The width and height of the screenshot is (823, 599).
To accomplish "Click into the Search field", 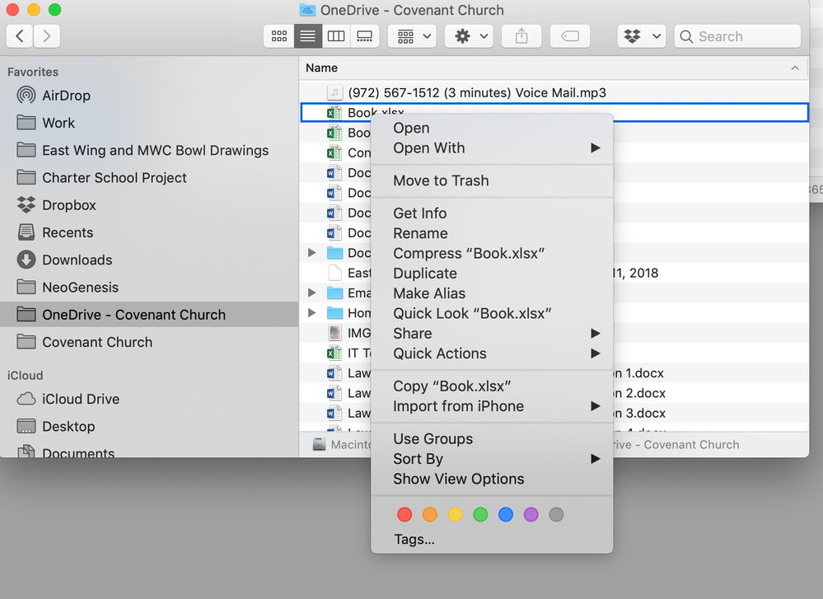I will 737,36.
